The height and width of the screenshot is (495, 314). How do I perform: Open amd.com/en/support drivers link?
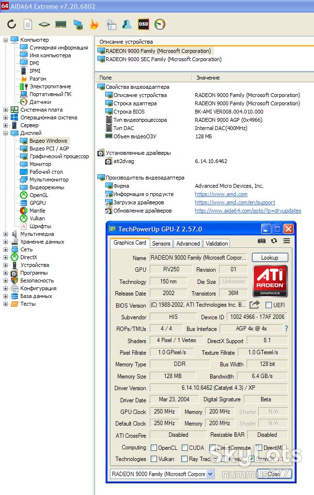pyautogui.click(x=235, y=202)
